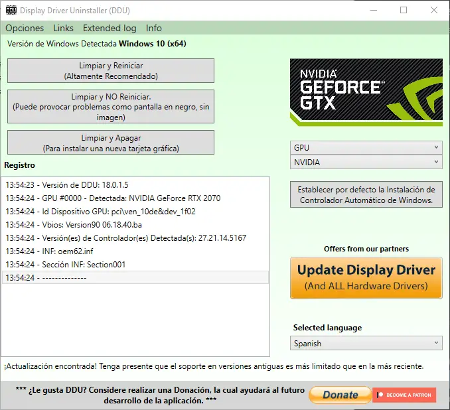This screenshot has width=450, height=410.
Task: Click Limpiar y Apagar button
Action: click(111, 143)
